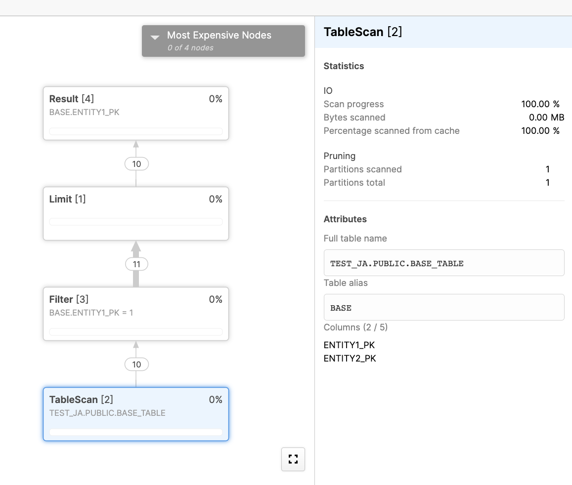
Task: Click the progress bar in the TableScan node
Action: coord(135,432)
